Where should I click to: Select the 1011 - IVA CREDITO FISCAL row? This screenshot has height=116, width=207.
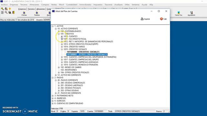point(75,39)
